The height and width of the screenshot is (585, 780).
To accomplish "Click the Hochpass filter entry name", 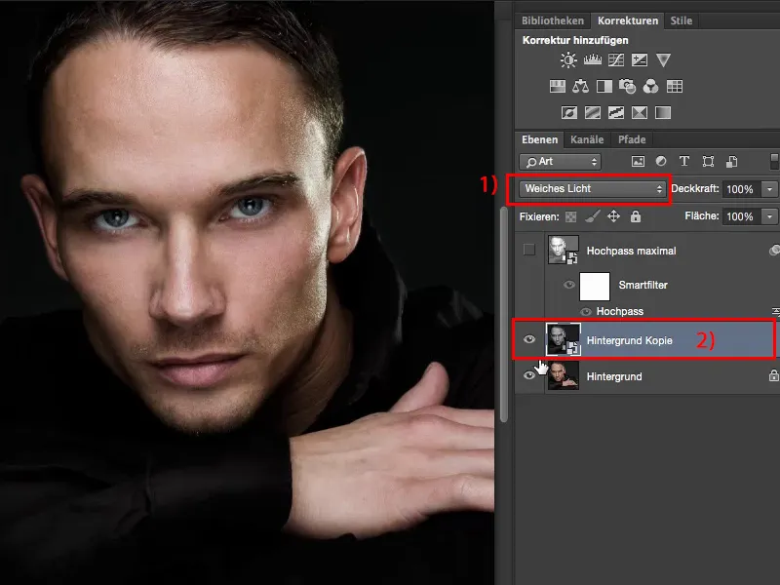I will (620, 311).
